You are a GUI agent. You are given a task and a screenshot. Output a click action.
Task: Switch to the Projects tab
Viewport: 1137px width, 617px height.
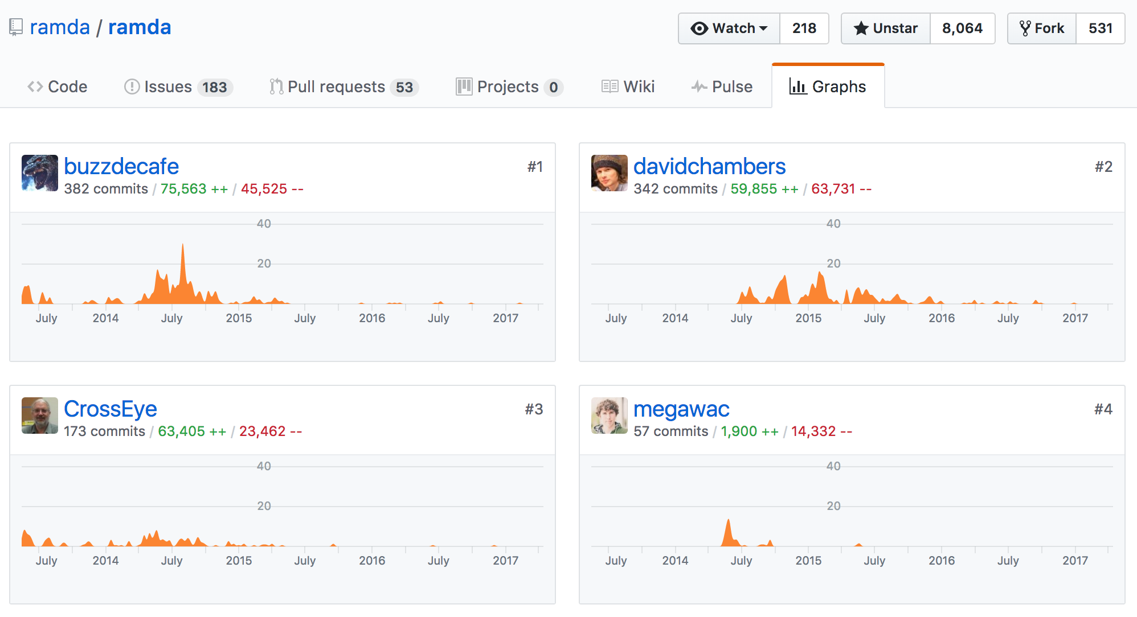click(x=509, y=87)
